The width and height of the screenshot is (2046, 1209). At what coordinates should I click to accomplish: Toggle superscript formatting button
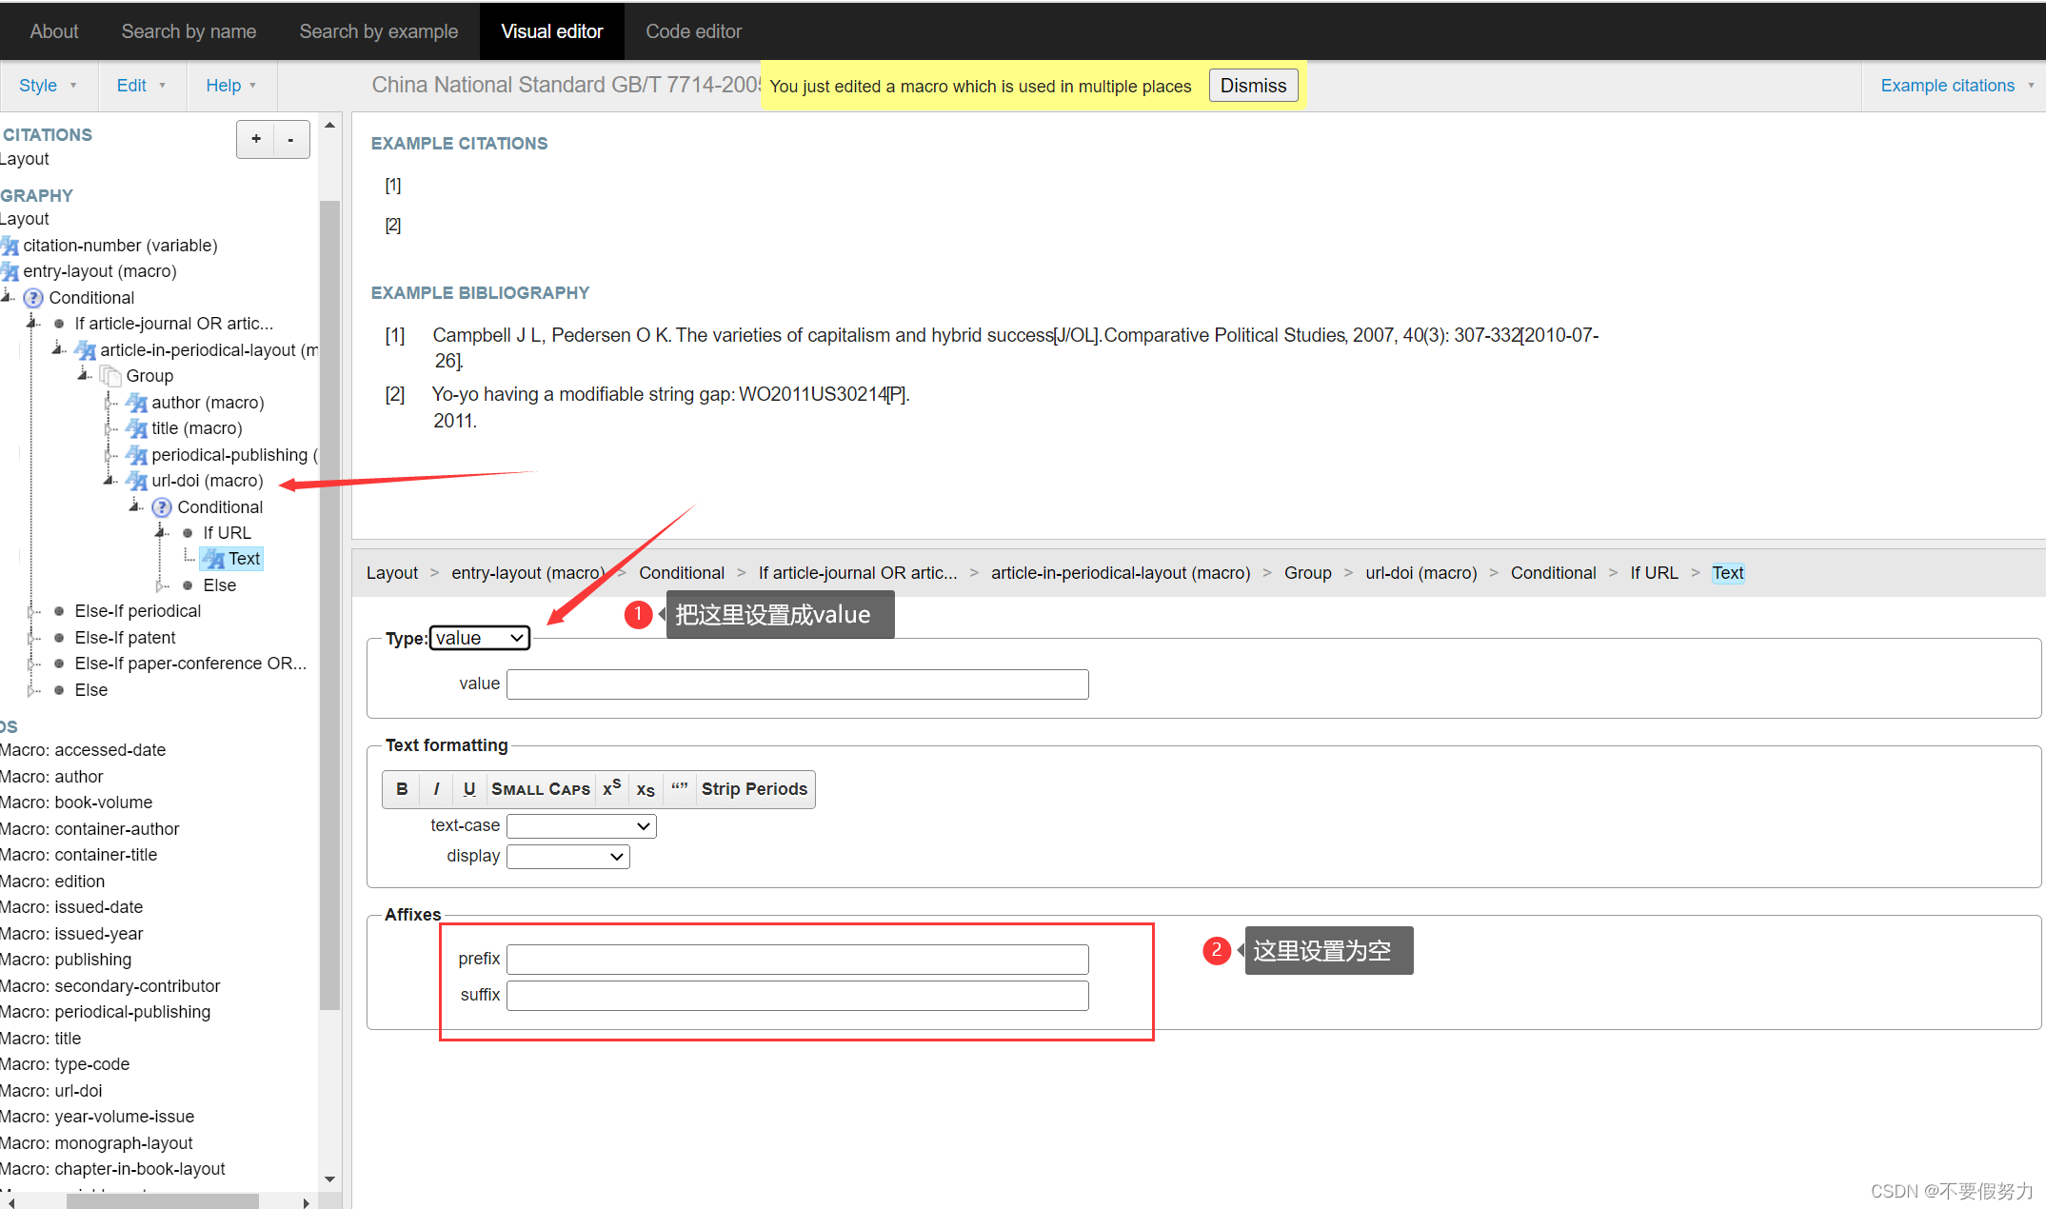(611, 789)
